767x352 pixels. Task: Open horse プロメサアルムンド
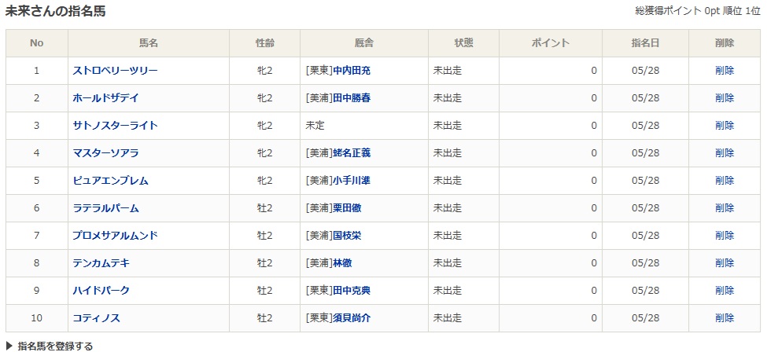coord(116,235)
